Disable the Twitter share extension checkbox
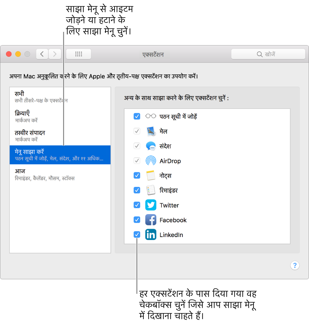 (137, 205)
